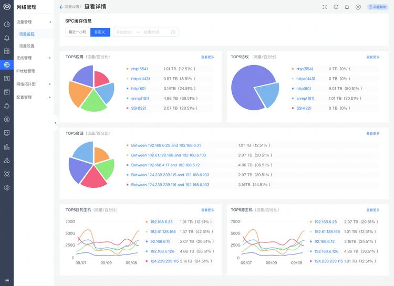Screen dimensions: 394x286
Task: Click the eye-shaped target icon in the header
Action: point(358,7)
